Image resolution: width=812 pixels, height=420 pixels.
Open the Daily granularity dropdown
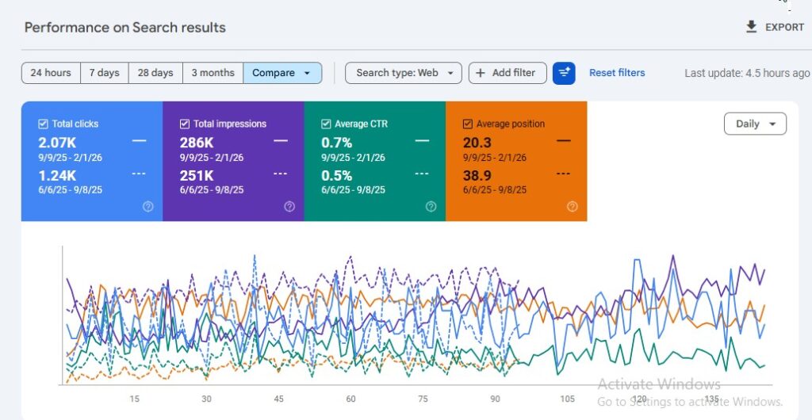click(x=755, y=124)
